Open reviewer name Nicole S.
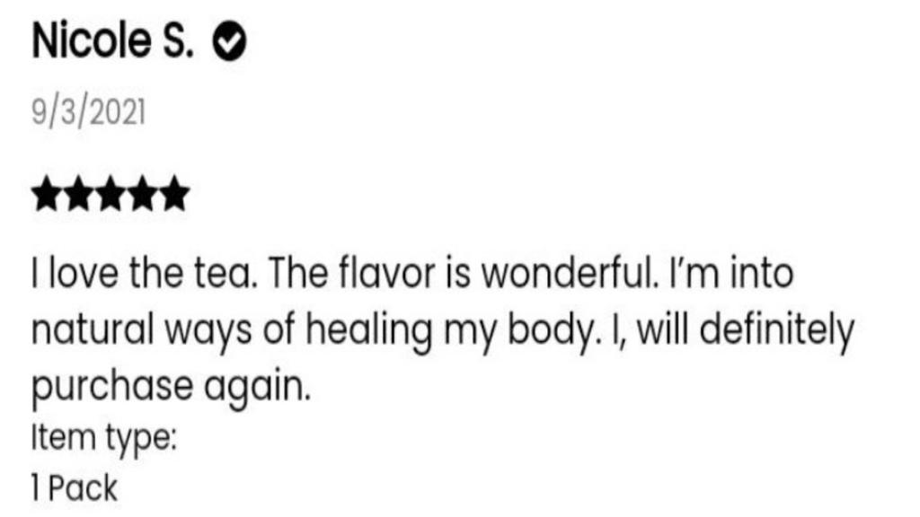This screenshot has width=920, height=517. pos(111,42)
